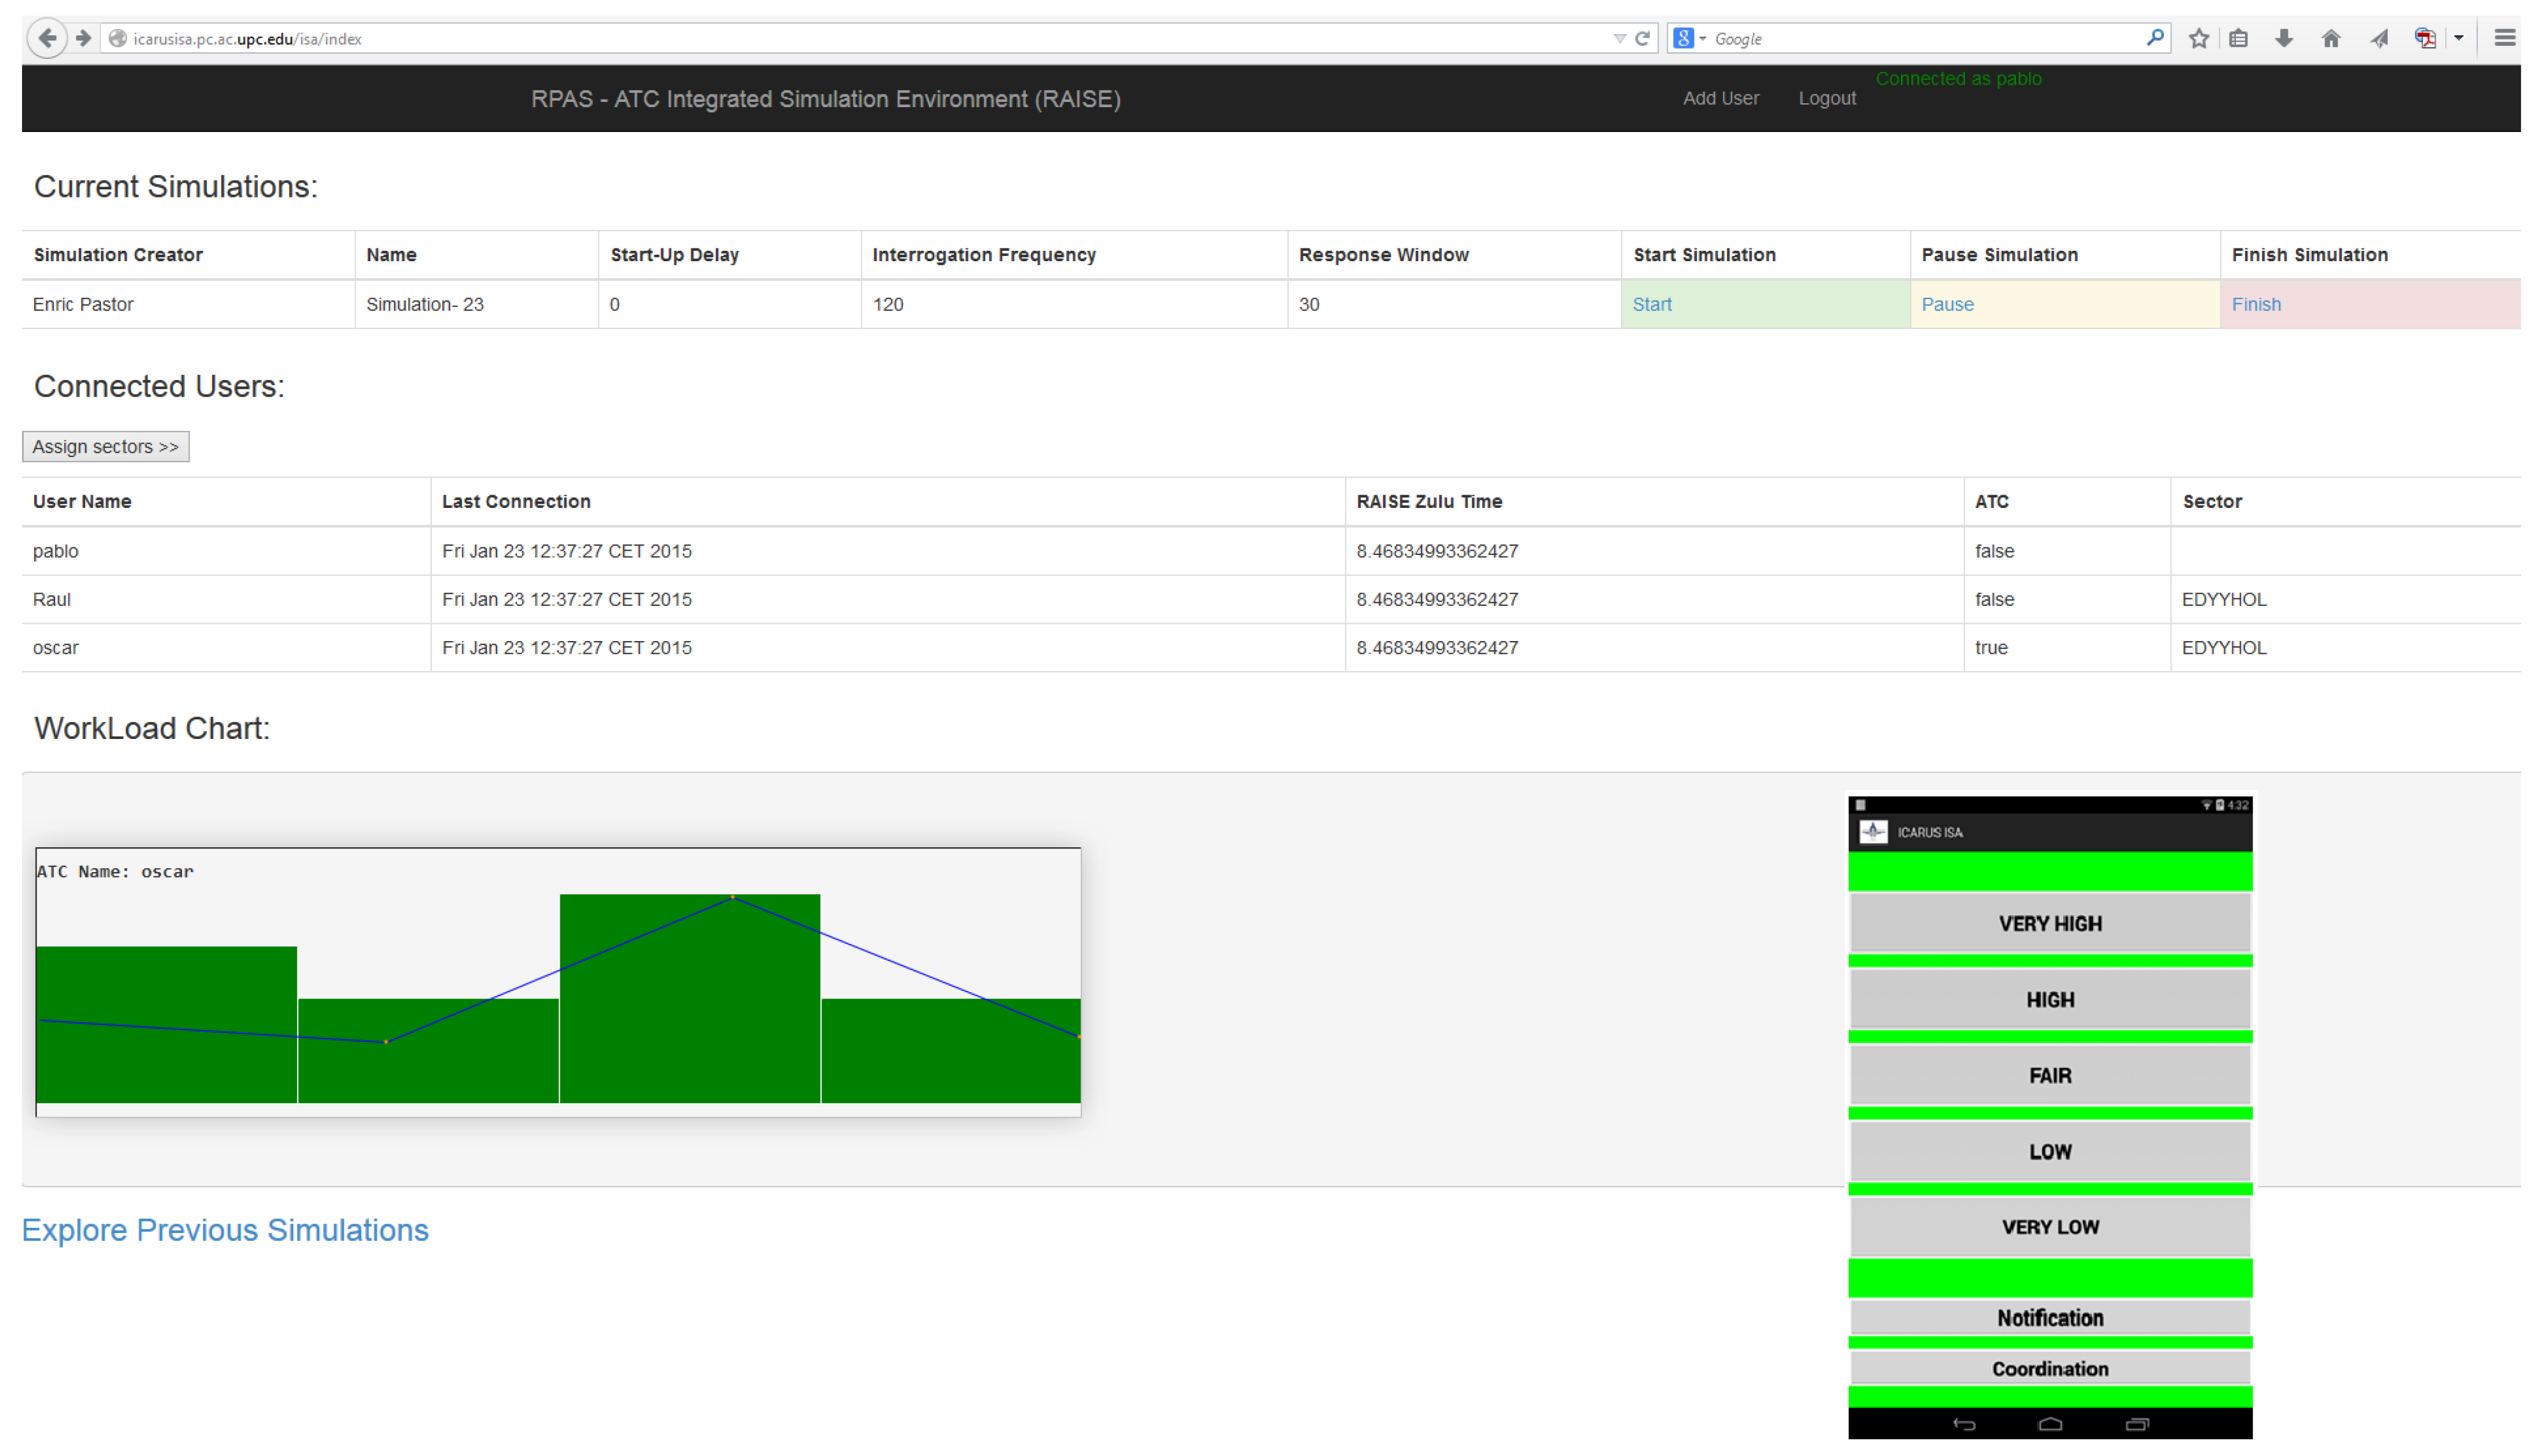Start Simulation-23 via Start link
The image size is (2547, 1456).
[x=1652, y=304]
